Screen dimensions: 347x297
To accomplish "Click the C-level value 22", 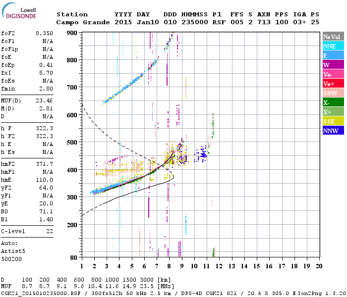I will (x=50, y=231).
